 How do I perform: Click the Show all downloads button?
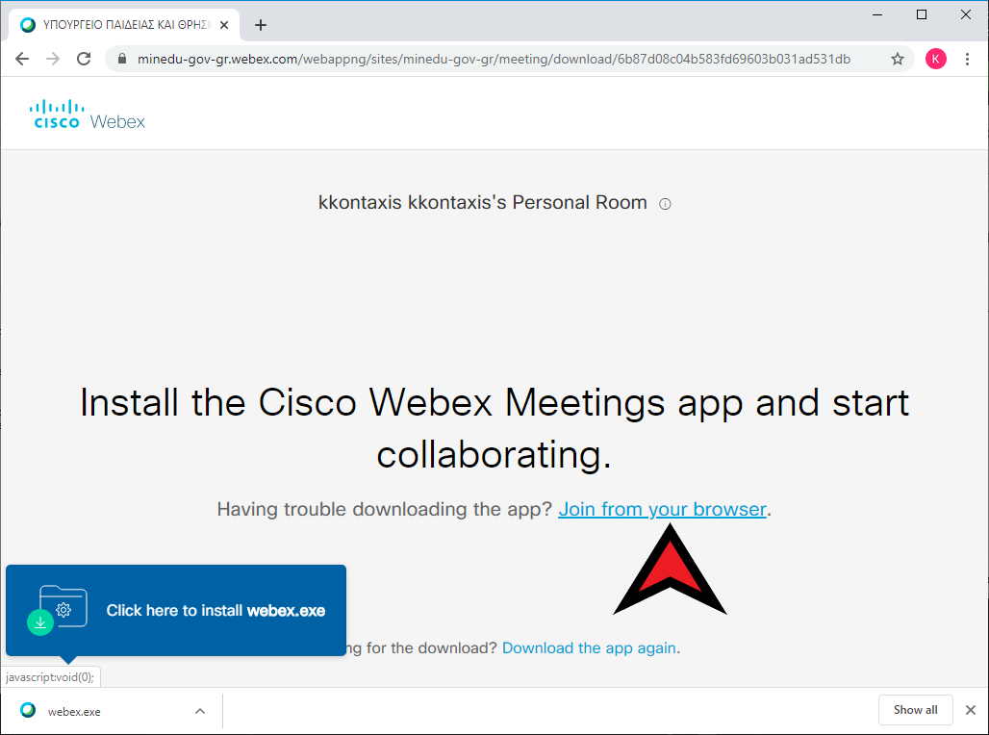pos(915,710)
